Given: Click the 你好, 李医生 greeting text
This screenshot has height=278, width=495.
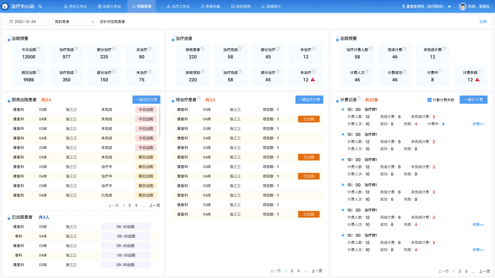Looking at the screenshot, I should click(x=479, y=7).
